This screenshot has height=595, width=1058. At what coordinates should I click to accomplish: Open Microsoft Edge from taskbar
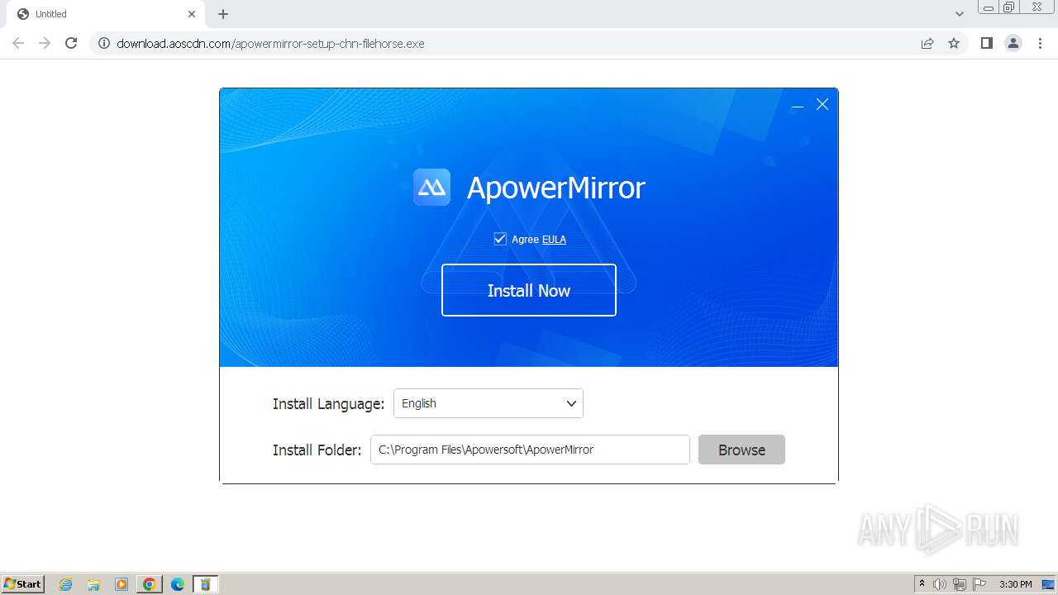pos(177,584)
